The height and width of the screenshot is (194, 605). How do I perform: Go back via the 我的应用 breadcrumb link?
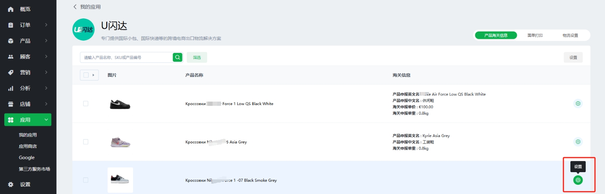click(x=90, y=7)
